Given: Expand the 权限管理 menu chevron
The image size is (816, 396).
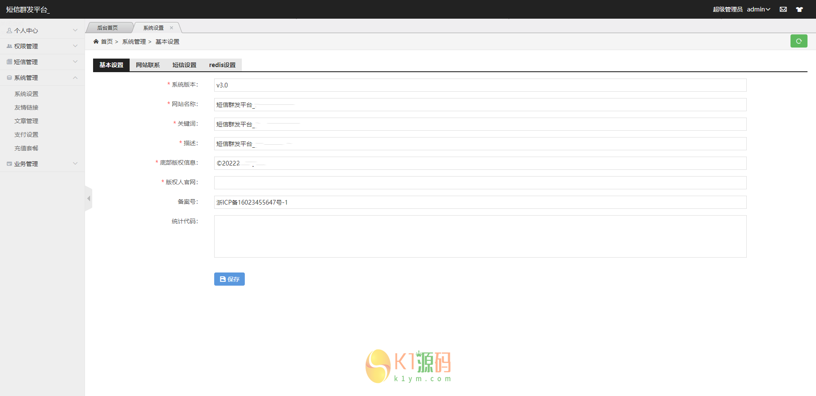Looking at the screenshot, I should (75, 46).
